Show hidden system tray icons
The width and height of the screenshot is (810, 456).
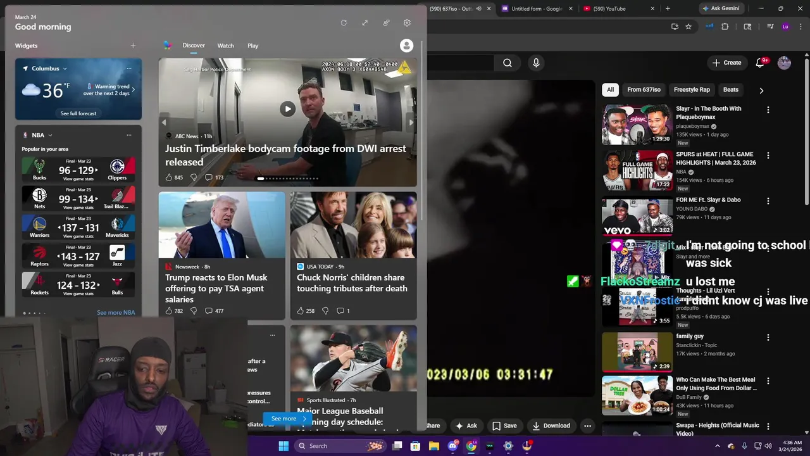click(x=717, y=446)
